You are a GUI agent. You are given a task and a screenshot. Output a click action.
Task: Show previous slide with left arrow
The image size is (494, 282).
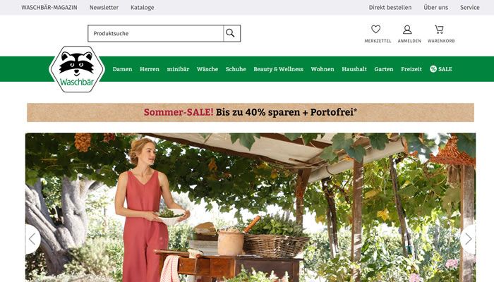pos(32,239)
